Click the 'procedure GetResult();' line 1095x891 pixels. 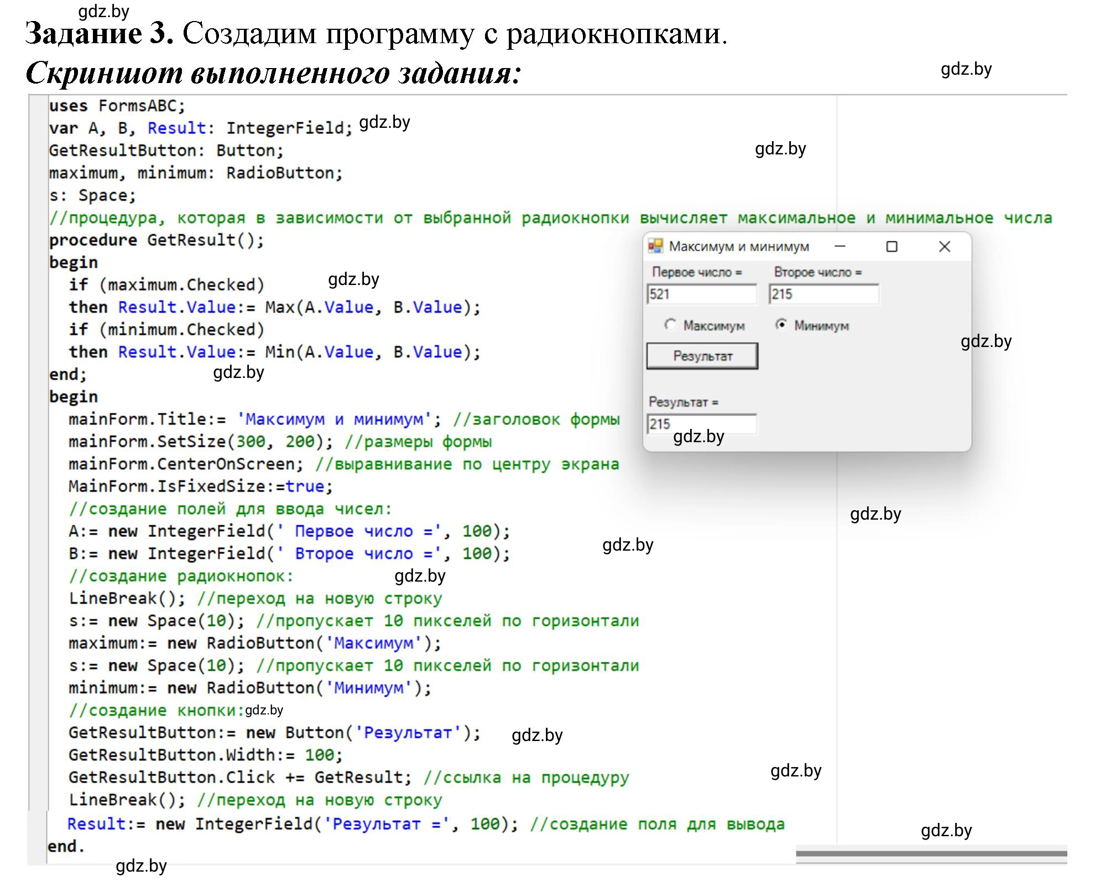[157, 240]
